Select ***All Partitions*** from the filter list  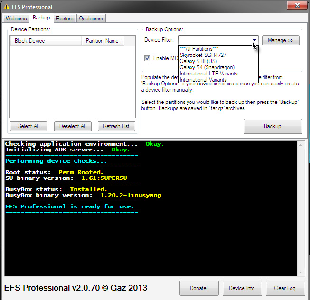point(199,49)
